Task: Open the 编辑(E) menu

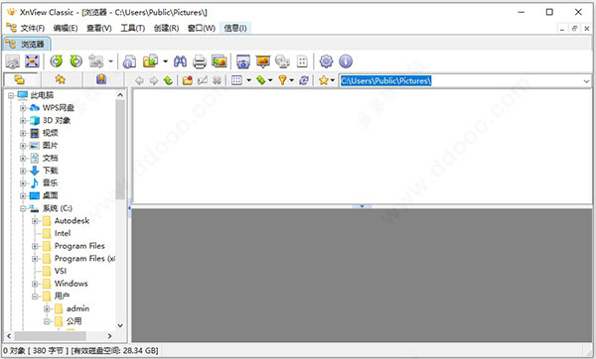Action: (x=66, y=28)
